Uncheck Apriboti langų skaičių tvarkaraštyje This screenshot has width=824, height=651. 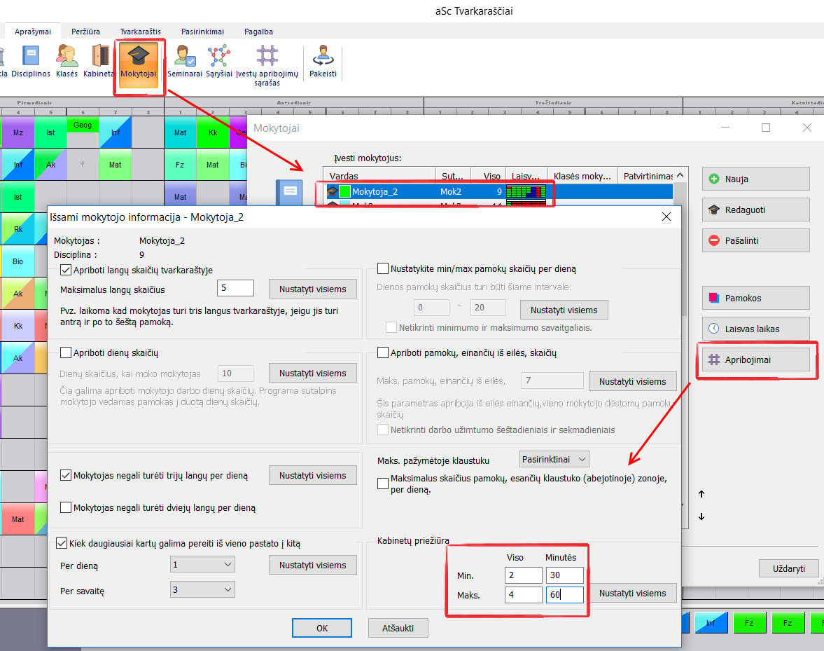[x=67, y=270]
